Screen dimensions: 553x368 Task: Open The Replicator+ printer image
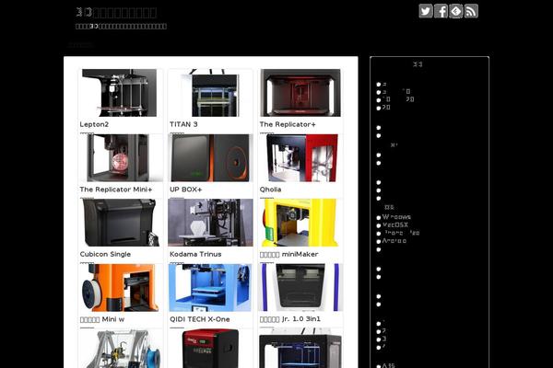300,93
